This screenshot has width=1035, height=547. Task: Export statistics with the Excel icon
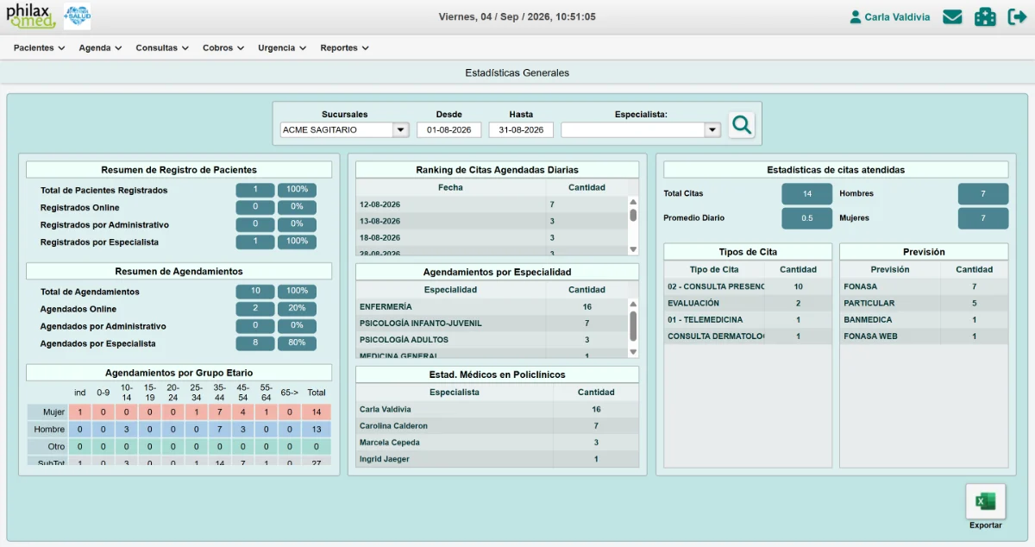pos(985,501)
